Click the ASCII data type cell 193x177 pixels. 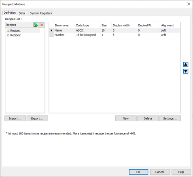point(88,30)
